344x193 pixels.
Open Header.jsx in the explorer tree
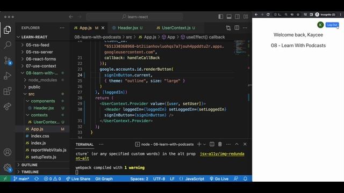pos(43,108)
